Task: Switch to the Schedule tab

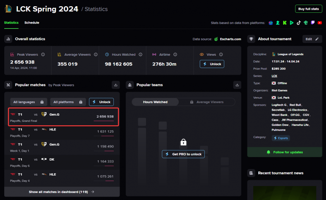Action: click(32, 23)
